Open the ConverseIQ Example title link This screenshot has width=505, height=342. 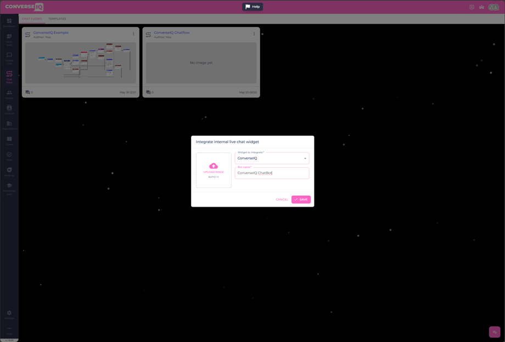tap(51, 32)
